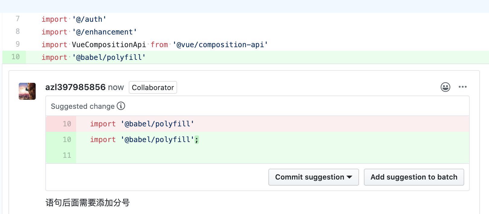
Task: Click the azl397985856 avatar image
Action: (27, 91)
